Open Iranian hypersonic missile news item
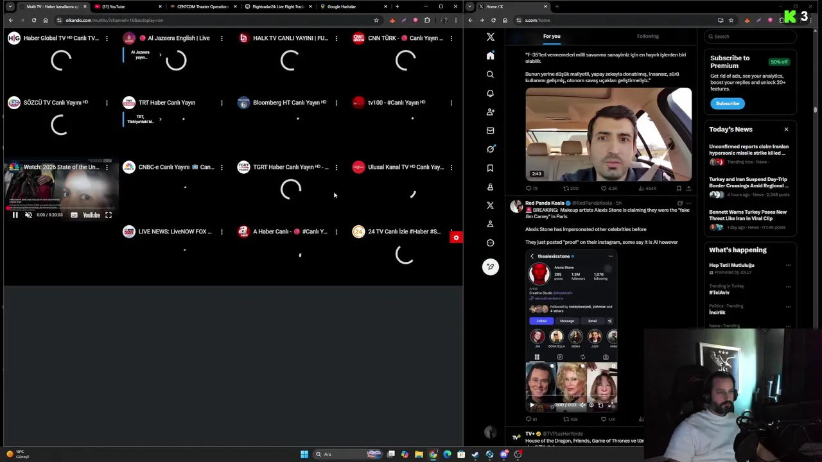The height and width of the screenshot is (462, 822). tap(749, 154)
